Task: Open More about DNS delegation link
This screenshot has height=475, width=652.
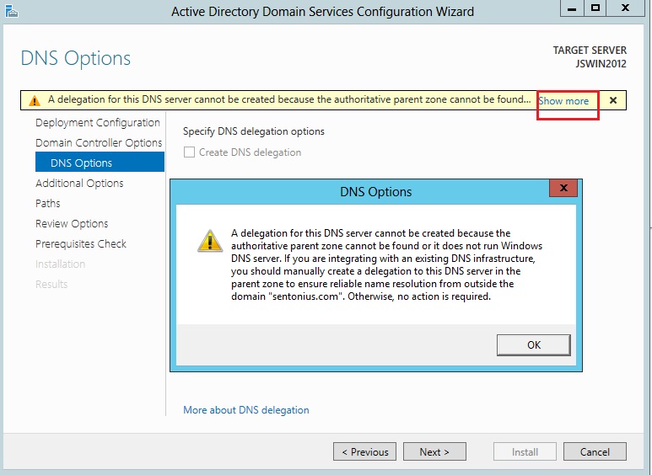Action: coord(246,410)
